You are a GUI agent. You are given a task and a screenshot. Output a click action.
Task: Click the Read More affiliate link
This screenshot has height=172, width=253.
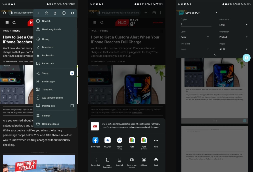pyautogui.click(x=137, y=113)
